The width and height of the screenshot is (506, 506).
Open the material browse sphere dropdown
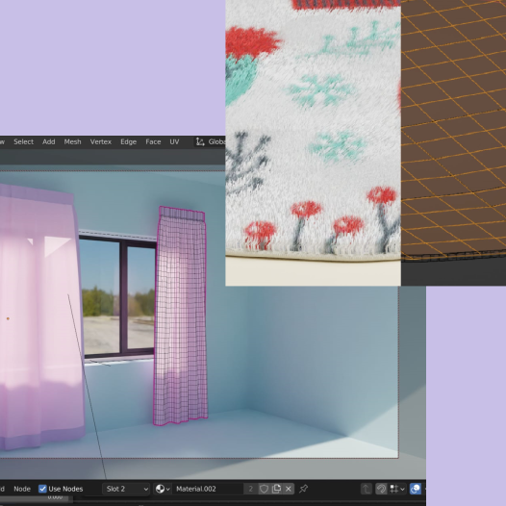point(163,489)
